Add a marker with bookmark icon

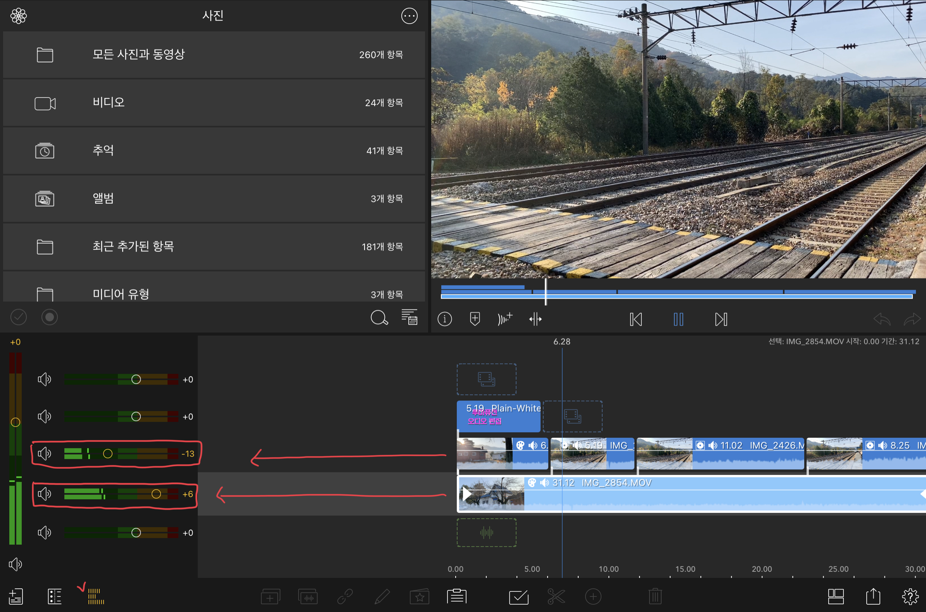(x=474, y=319)
